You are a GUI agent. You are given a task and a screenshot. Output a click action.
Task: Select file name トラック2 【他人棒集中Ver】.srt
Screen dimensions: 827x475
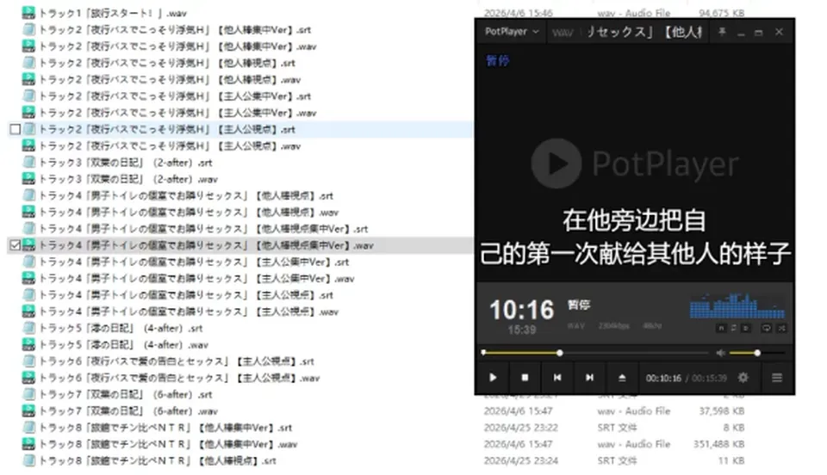click(x=175, y=30)
